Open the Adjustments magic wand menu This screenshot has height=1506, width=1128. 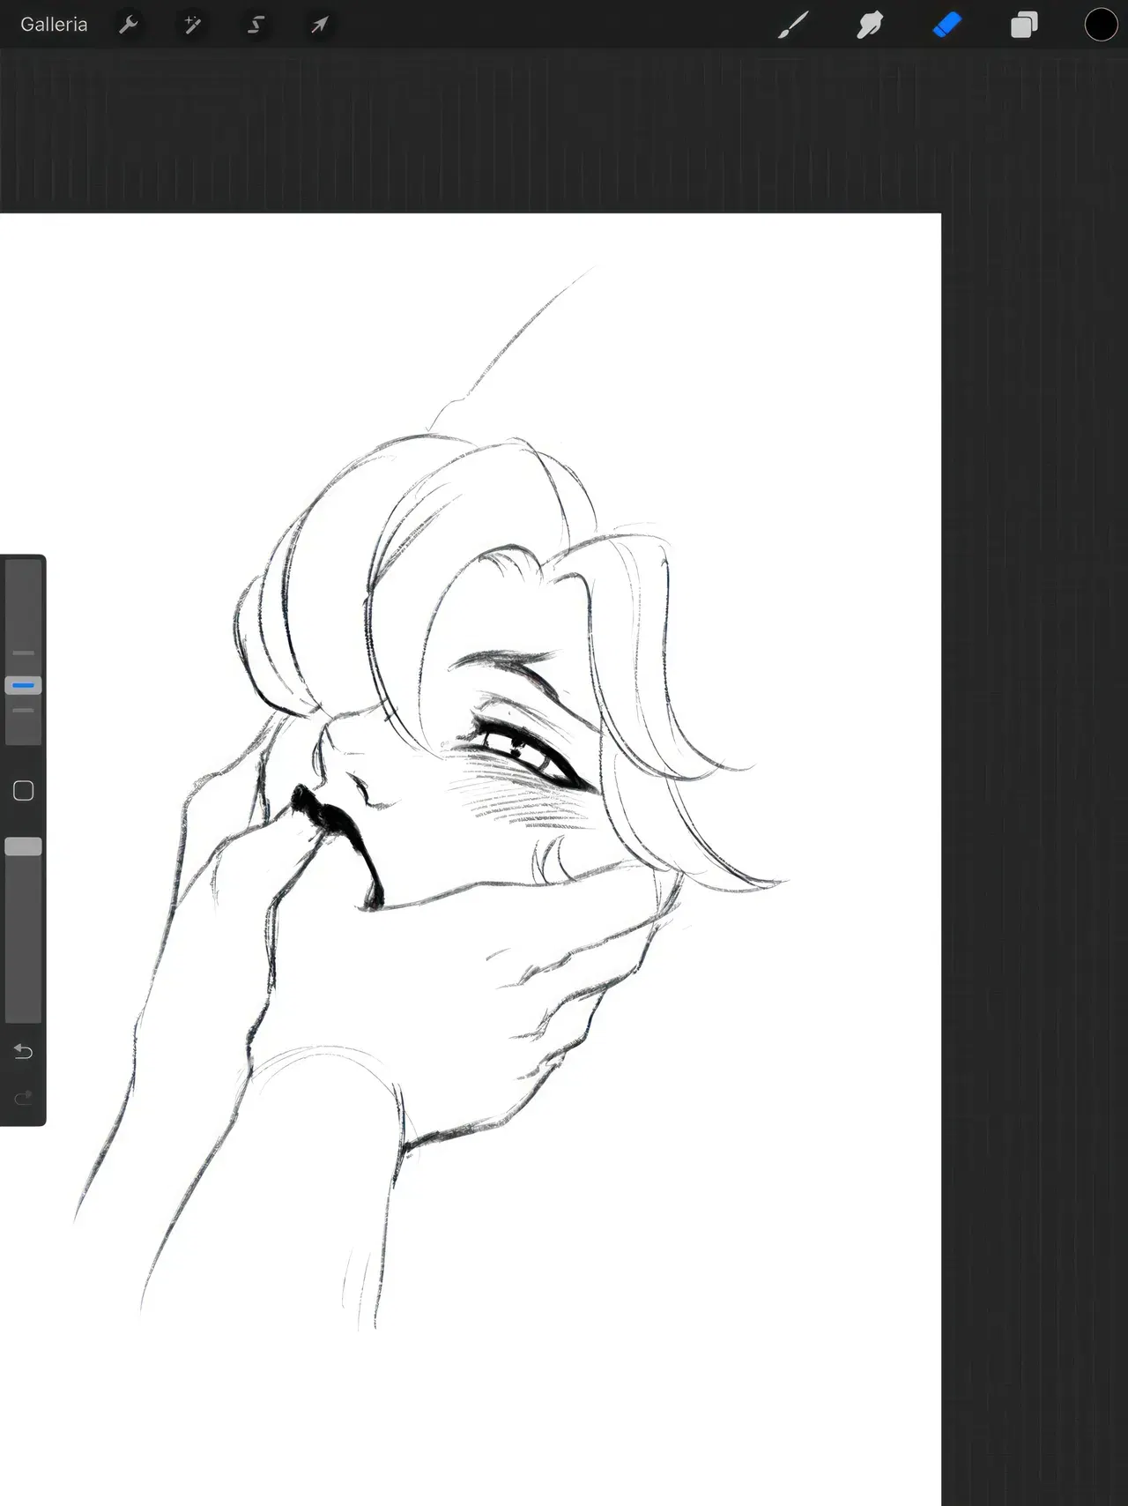192,25
